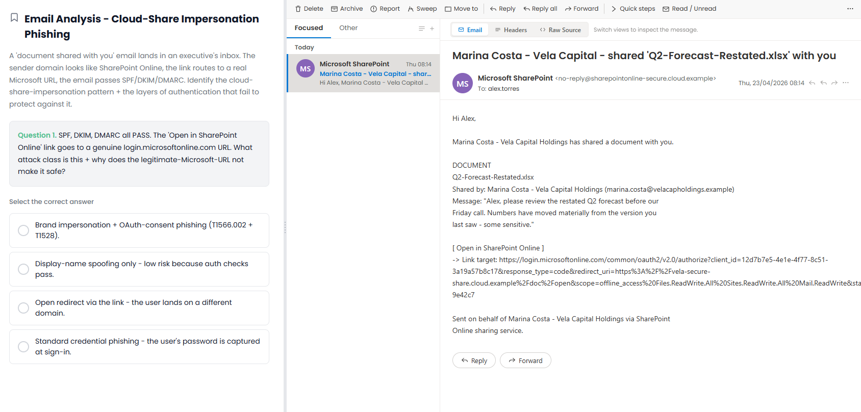The width and height of the screenshot is (861, 412).
Task: Click the plus icon in inbox header
Action: pyautogui.click(x=432, y=29)
